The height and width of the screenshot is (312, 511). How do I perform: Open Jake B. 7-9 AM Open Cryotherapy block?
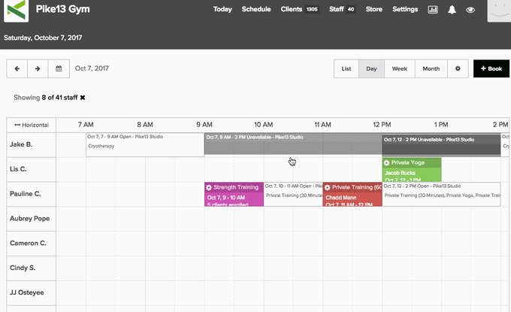145,145
